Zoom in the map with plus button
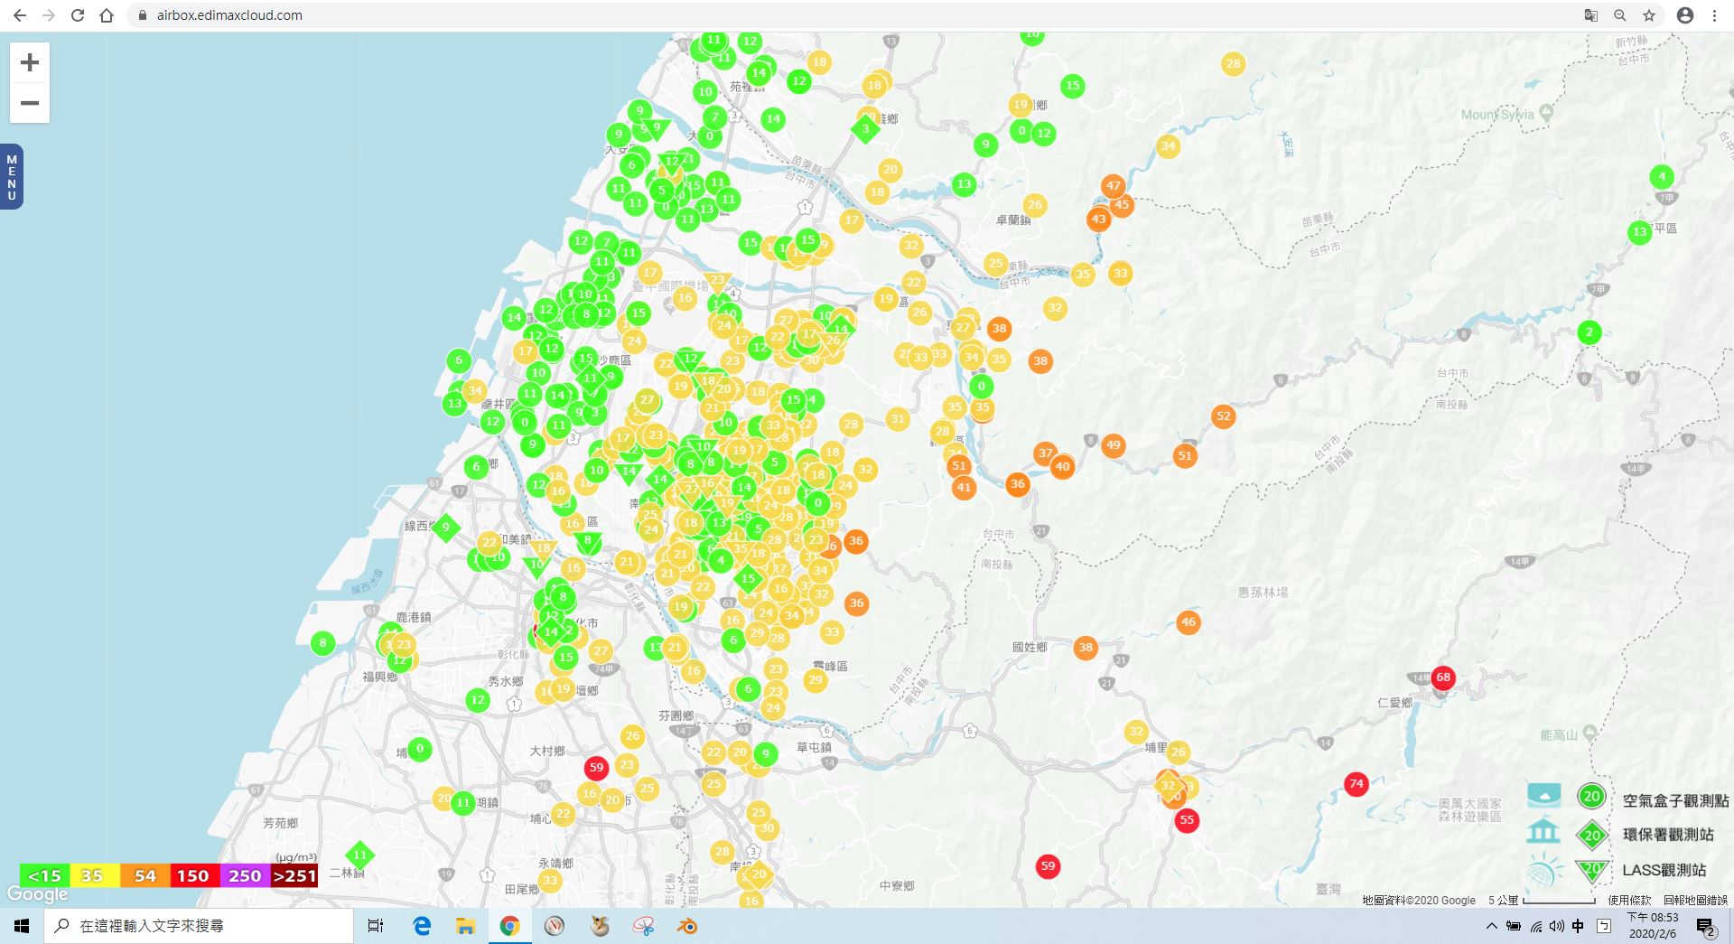 (30, 62)
